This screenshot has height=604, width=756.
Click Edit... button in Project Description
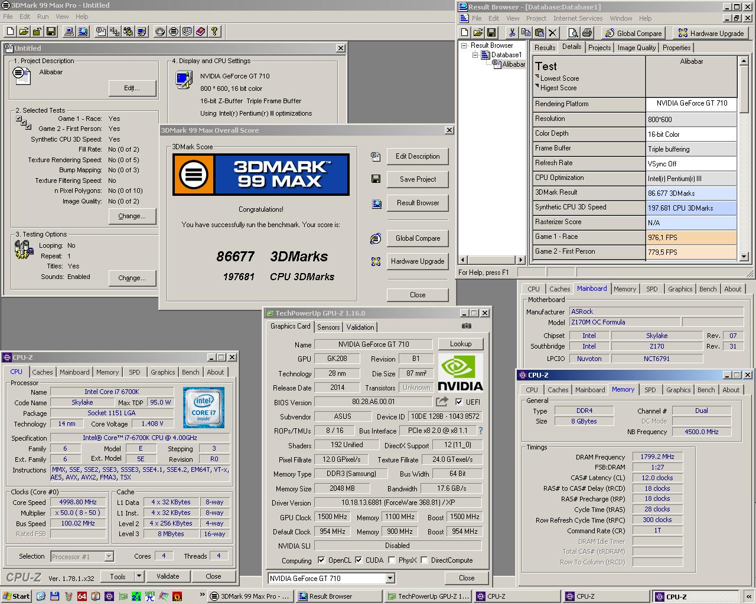pos(132,88)
